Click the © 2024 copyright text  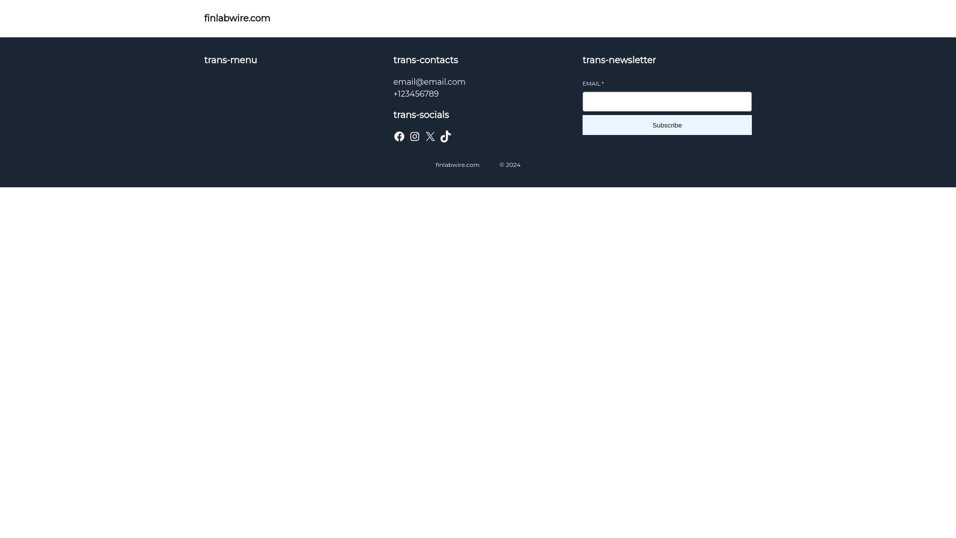510,165
